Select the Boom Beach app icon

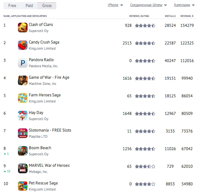coord(23,151)
